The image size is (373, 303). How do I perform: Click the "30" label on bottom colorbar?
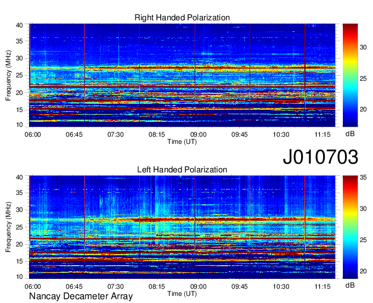(363, 209)
